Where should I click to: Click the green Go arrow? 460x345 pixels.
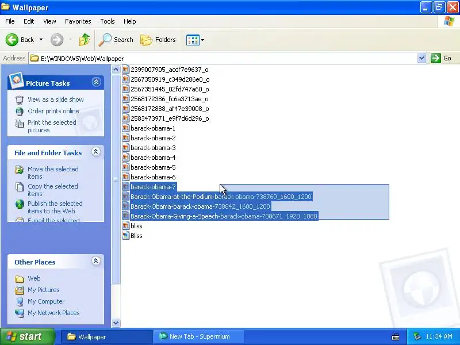[436, 58]
